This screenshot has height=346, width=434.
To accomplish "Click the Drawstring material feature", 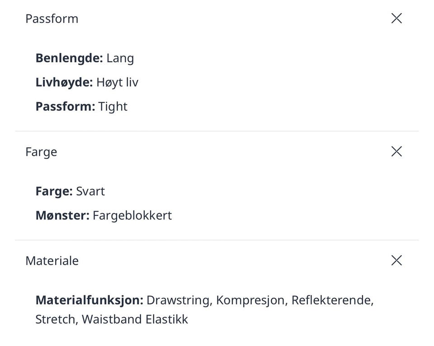I will [179, 300].
